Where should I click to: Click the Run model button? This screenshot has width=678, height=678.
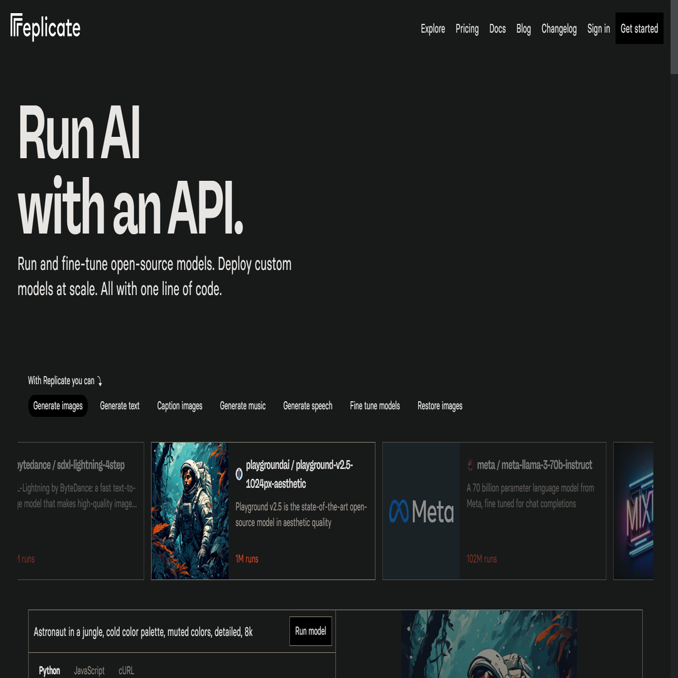(311, 631)
